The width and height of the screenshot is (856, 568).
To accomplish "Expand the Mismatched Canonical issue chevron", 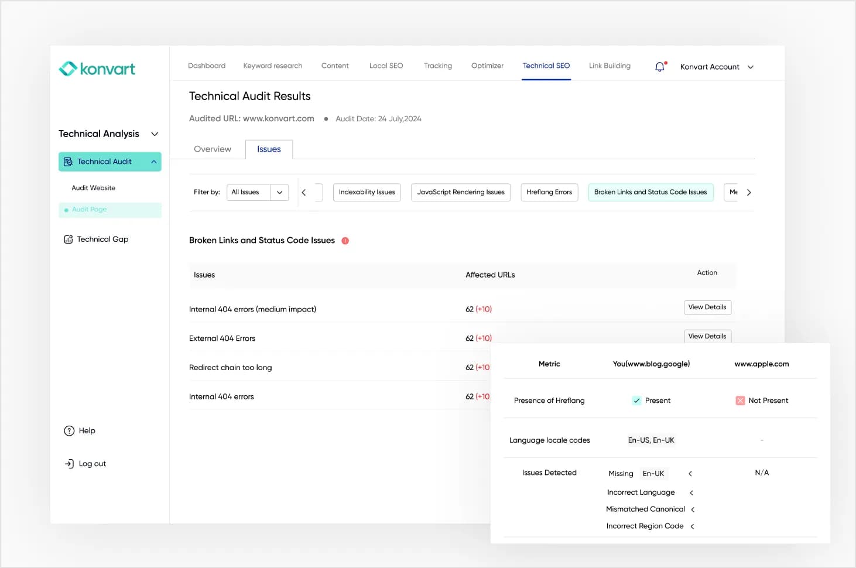I will pyautogui.click(x=693, y=510).
